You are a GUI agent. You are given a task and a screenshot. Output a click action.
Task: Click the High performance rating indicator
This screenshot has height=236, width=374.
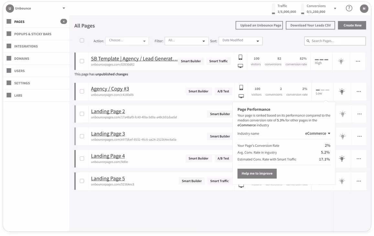321,61
